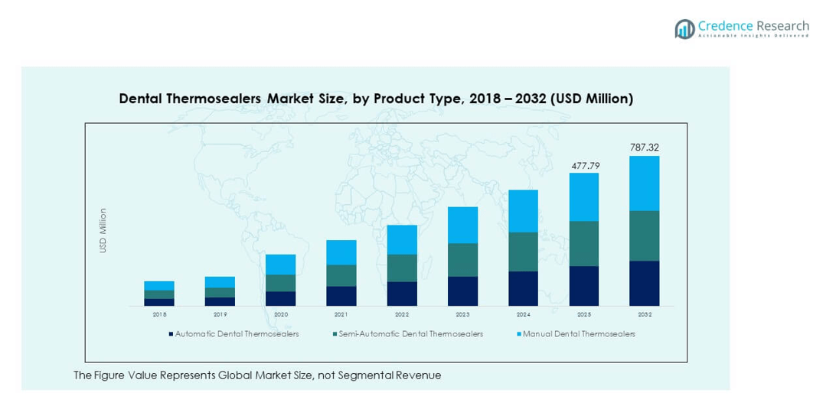Click the Semi-Automatic segment of the 2032 bar

point(644,235)
